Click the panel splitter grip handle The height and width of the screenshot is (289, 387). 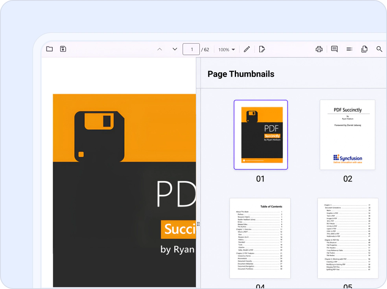pyautogui.click(x=198, y=224)
